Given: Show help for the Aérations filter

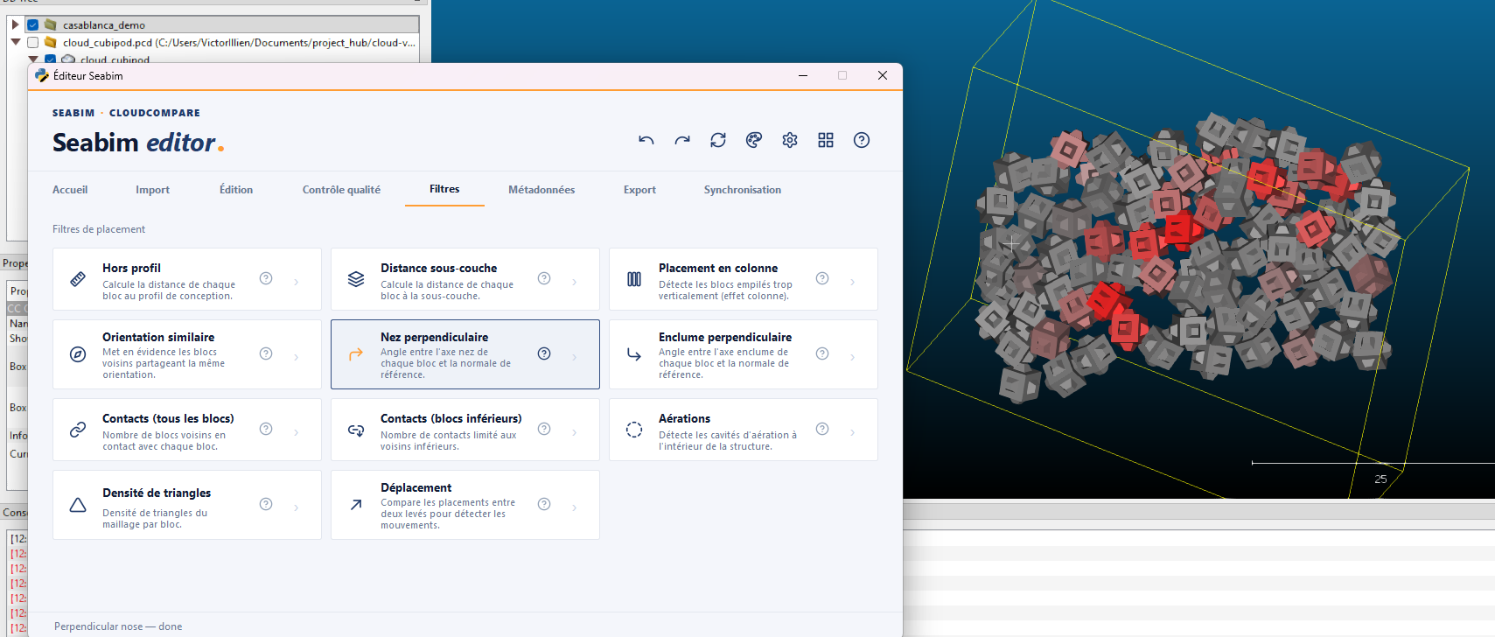Looking at the screenshot, I should 822,429.
